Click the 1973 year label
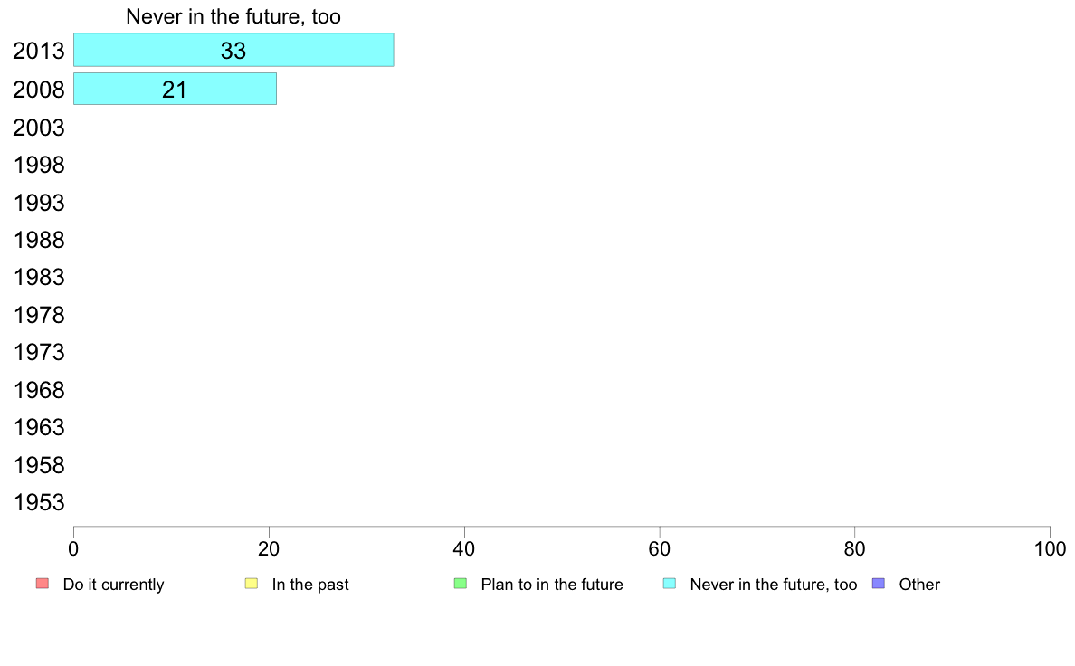The height and width of the screenshot is (666, 1075). coord(38,353)
